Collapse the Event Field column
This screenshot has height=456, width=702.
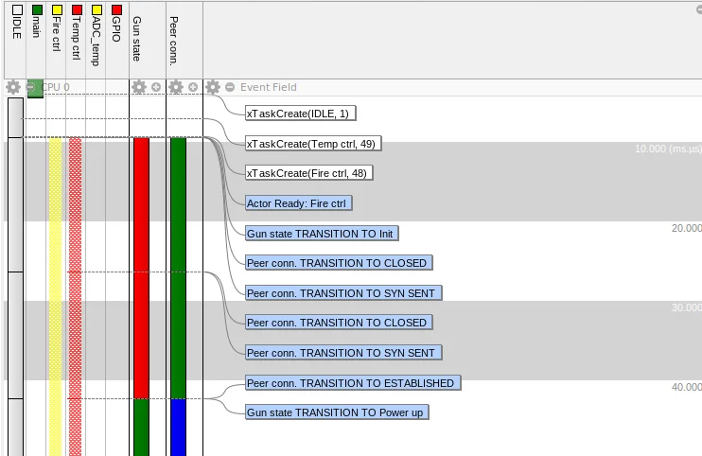coord(230,87)
